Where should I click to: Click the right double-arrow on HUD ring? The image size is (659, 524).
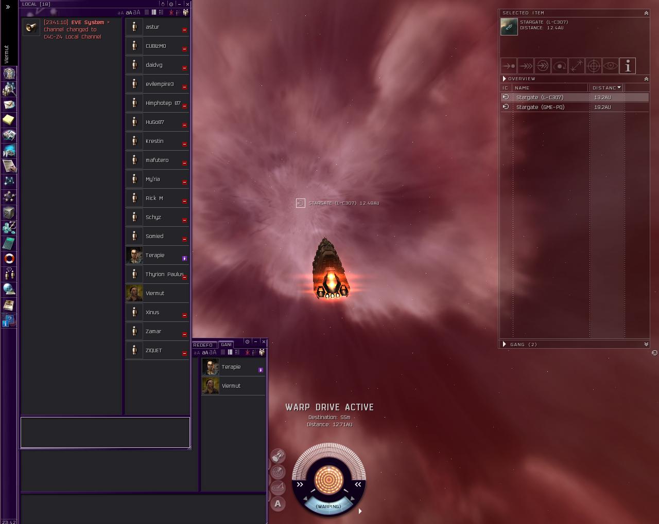pos(358,484)
